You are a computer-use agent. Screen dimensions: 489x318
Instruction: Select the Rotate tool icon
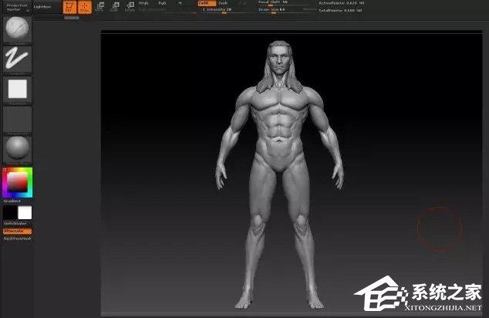(x=127, y=8)
